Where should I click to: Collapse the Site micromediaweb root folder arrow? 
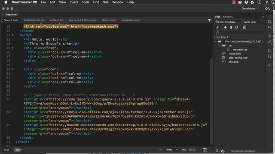(x=215, y=41)
